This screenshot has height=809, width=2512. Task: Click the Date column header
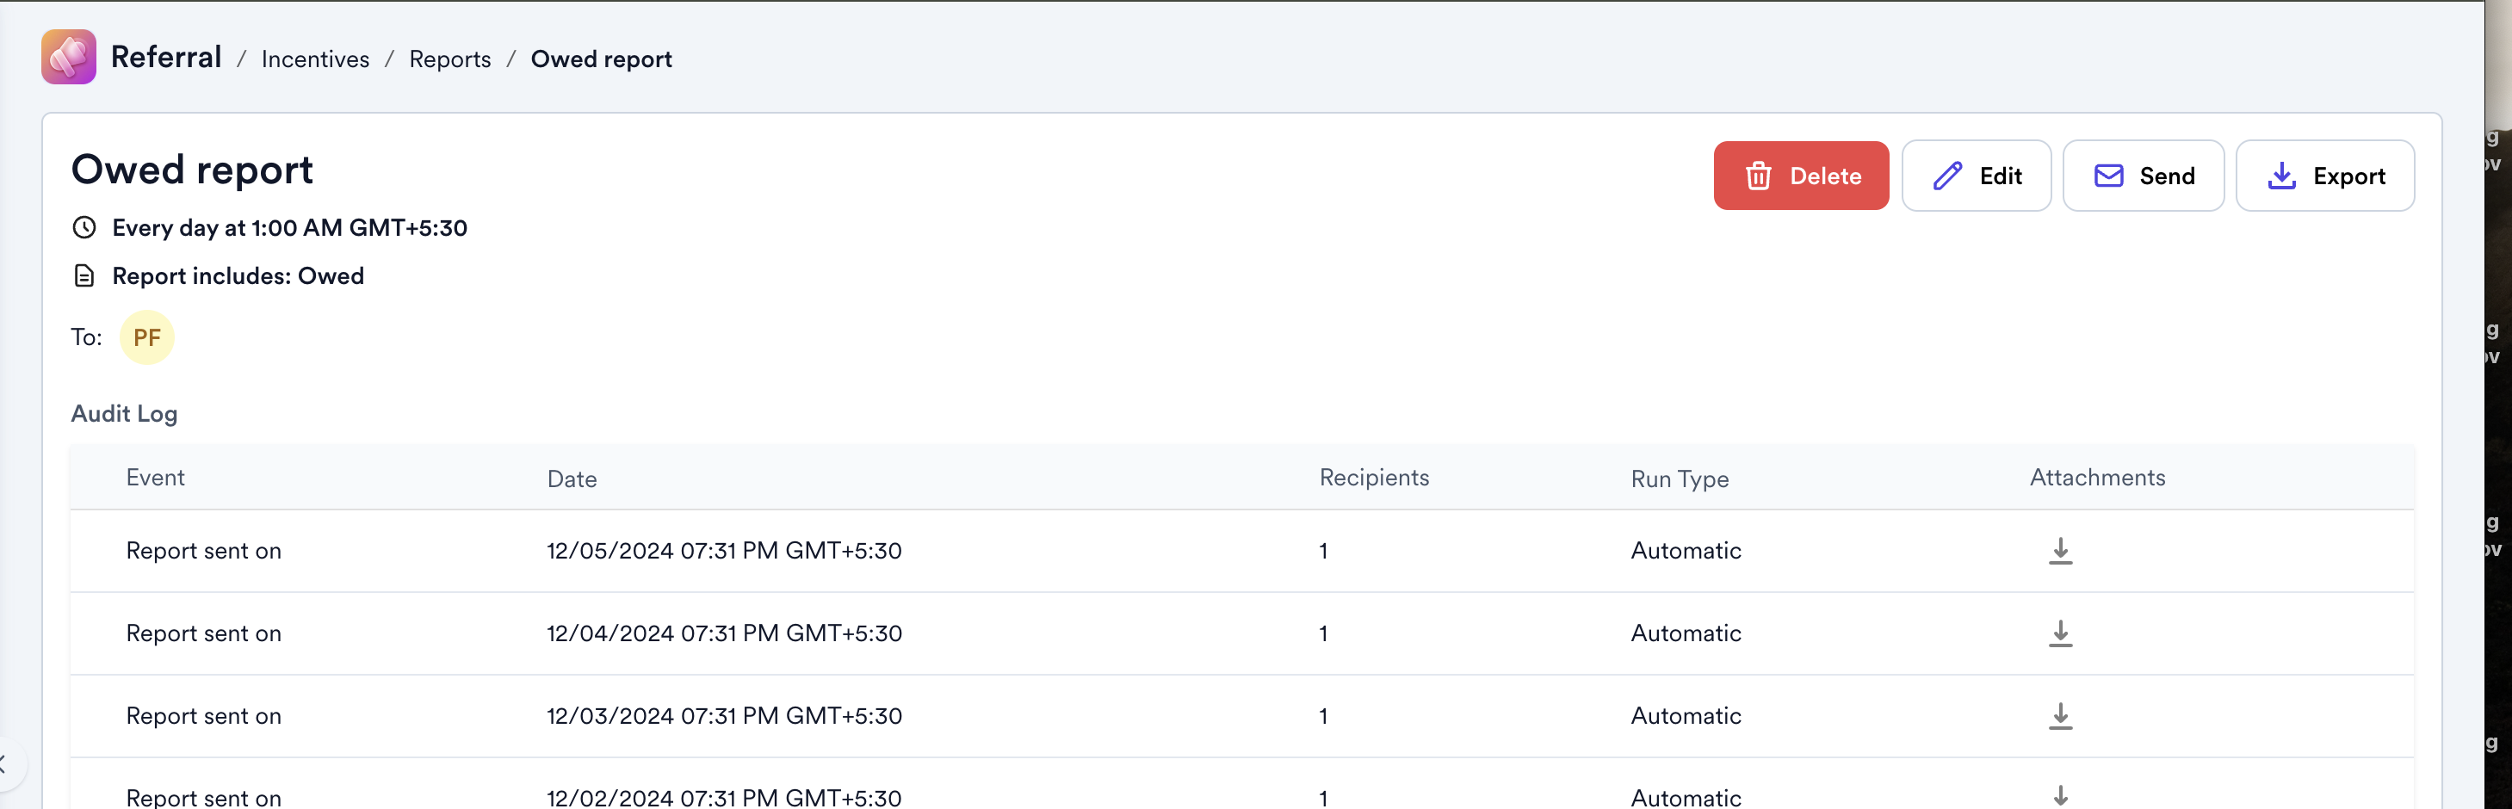point(572,479)
